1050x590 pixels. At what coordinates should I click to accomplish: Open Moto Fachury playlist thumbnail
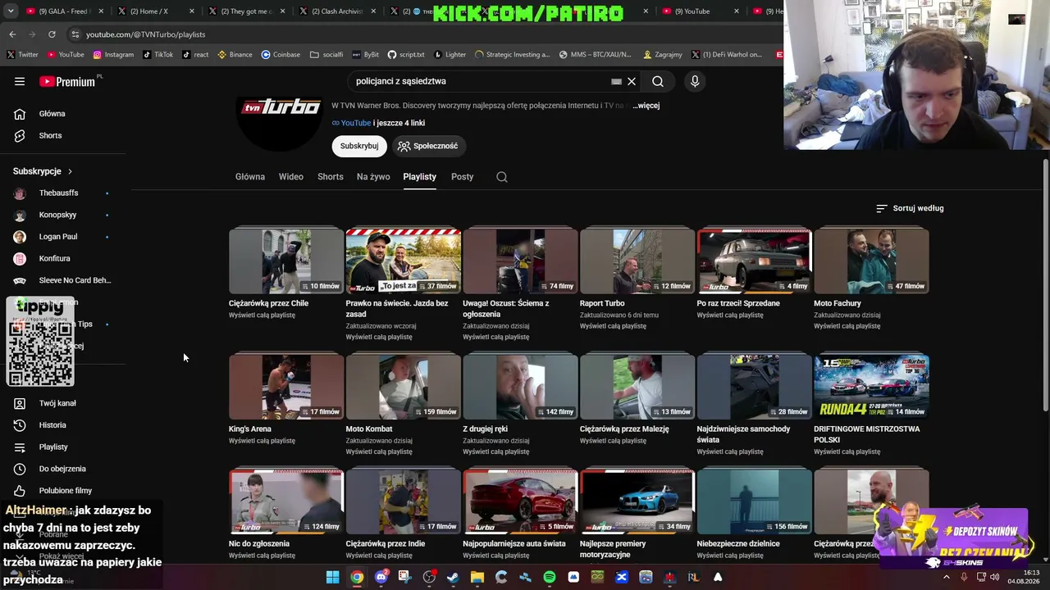pos(871,261)
